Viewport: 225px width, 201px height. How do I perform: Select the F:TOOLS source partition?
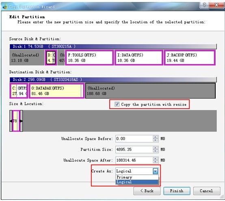(x=89, y=58)
